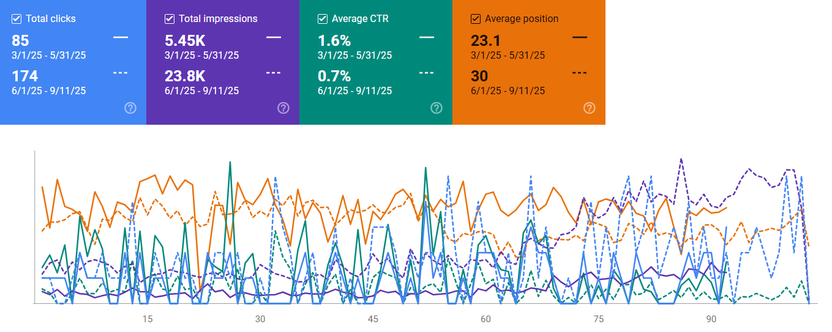Click the 15 label on chart x-axis

tap(148, 319)
